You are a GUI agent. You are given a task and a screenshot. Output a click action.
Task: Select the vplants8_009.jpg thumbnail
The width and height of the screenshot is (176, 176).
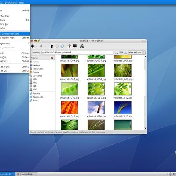pos(123,70)
